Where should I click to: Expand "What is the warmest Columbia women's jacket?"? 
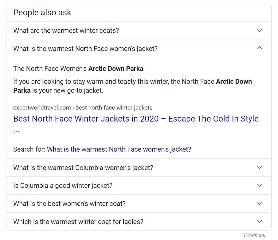point(83,168)
